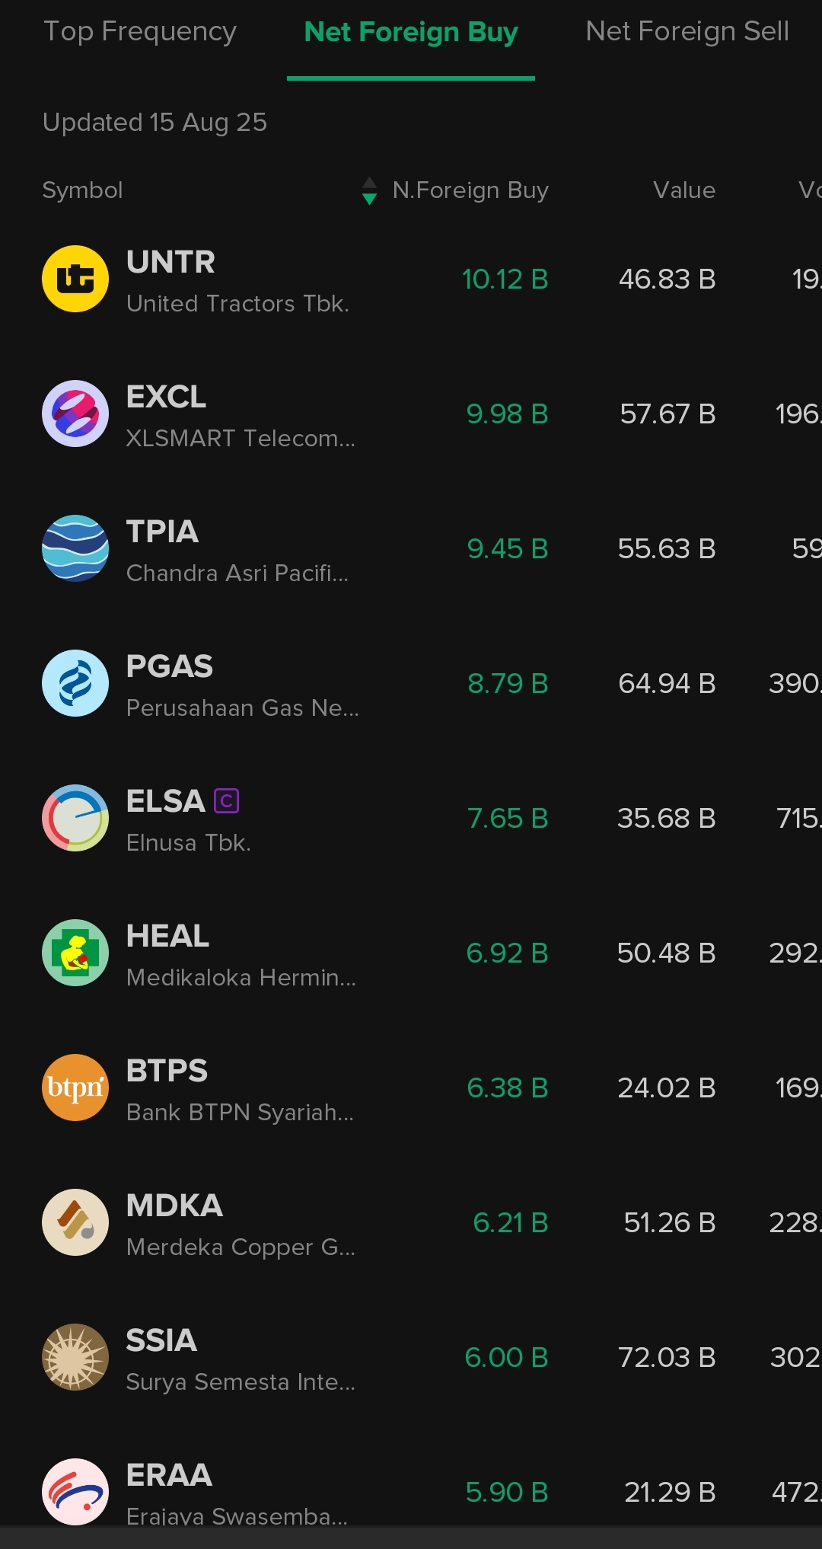
Task: Tap the TPIA Chandra Asri wave logo
Action: (x=75, y=548)
